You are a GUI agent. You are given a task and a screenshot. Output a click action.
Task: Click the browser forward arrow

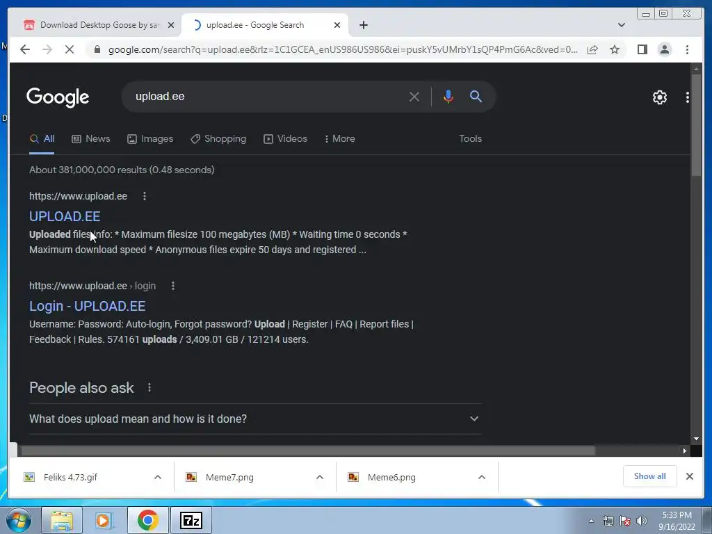(47, 49)
